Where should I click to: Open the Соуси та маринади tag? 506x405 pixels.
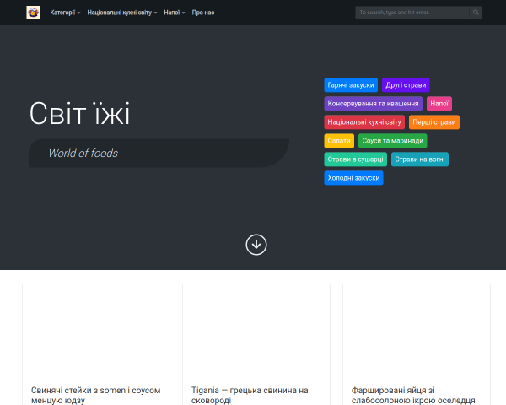(393, 141)
